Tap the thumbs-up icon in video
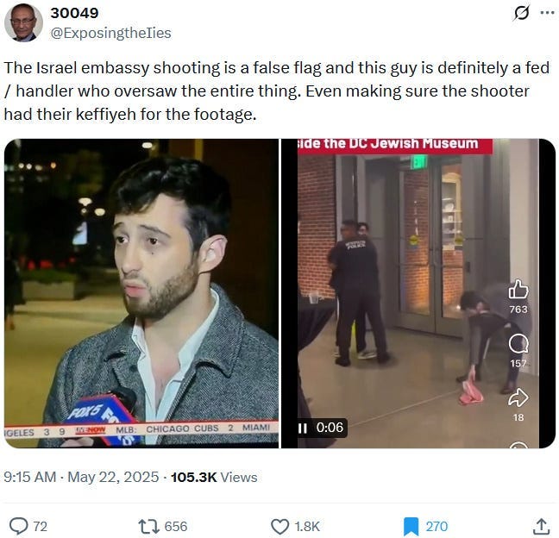The height and width of the screenshot is (538, 559). coord(518,289)
